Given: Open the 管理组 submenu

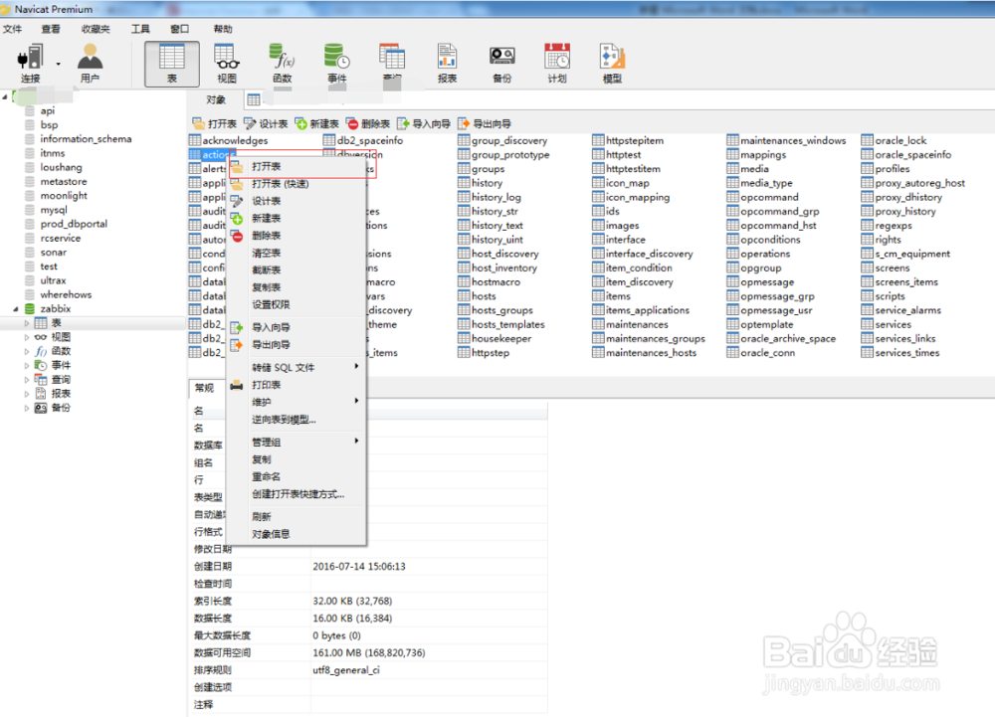Looking at the screenshot, I should 297,443.
